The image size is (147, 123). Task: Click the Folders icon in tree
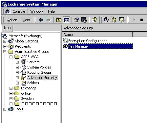[x=23, y=83]
